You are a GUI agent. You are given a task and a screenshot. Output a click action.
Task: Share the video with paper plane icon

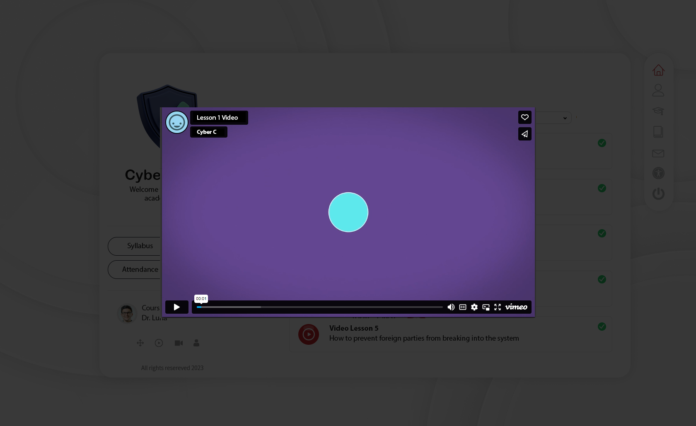tap(525, 134)
